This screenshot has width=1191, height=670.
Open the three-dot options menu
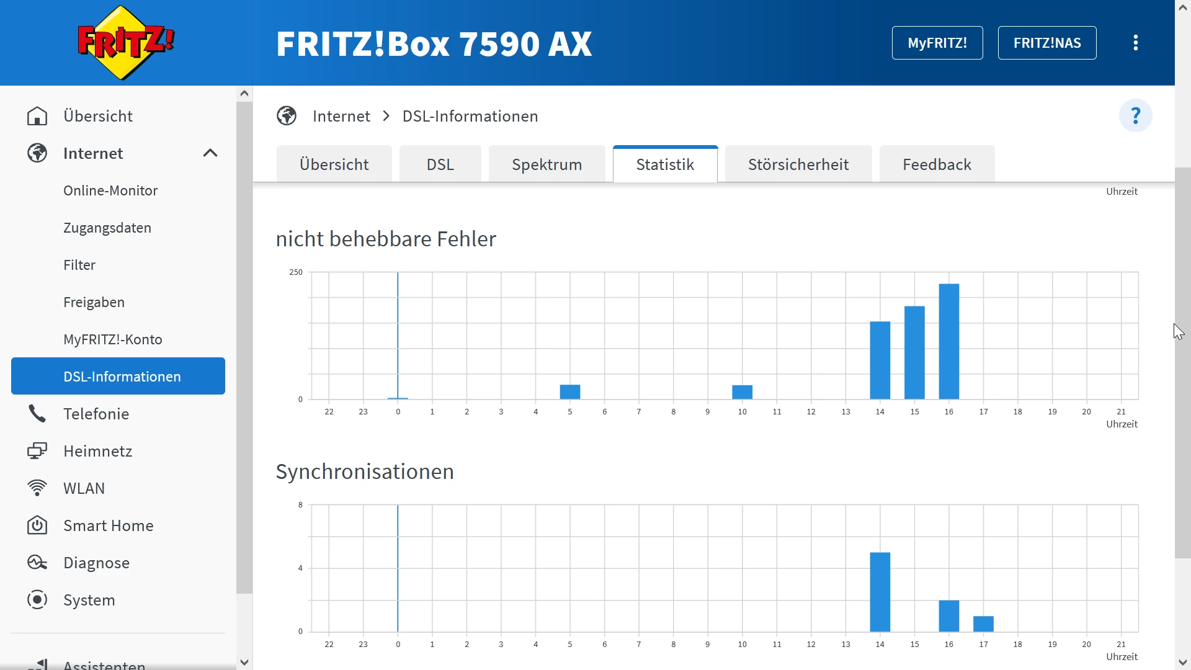pyautogui.click(x=1135, y=43)
